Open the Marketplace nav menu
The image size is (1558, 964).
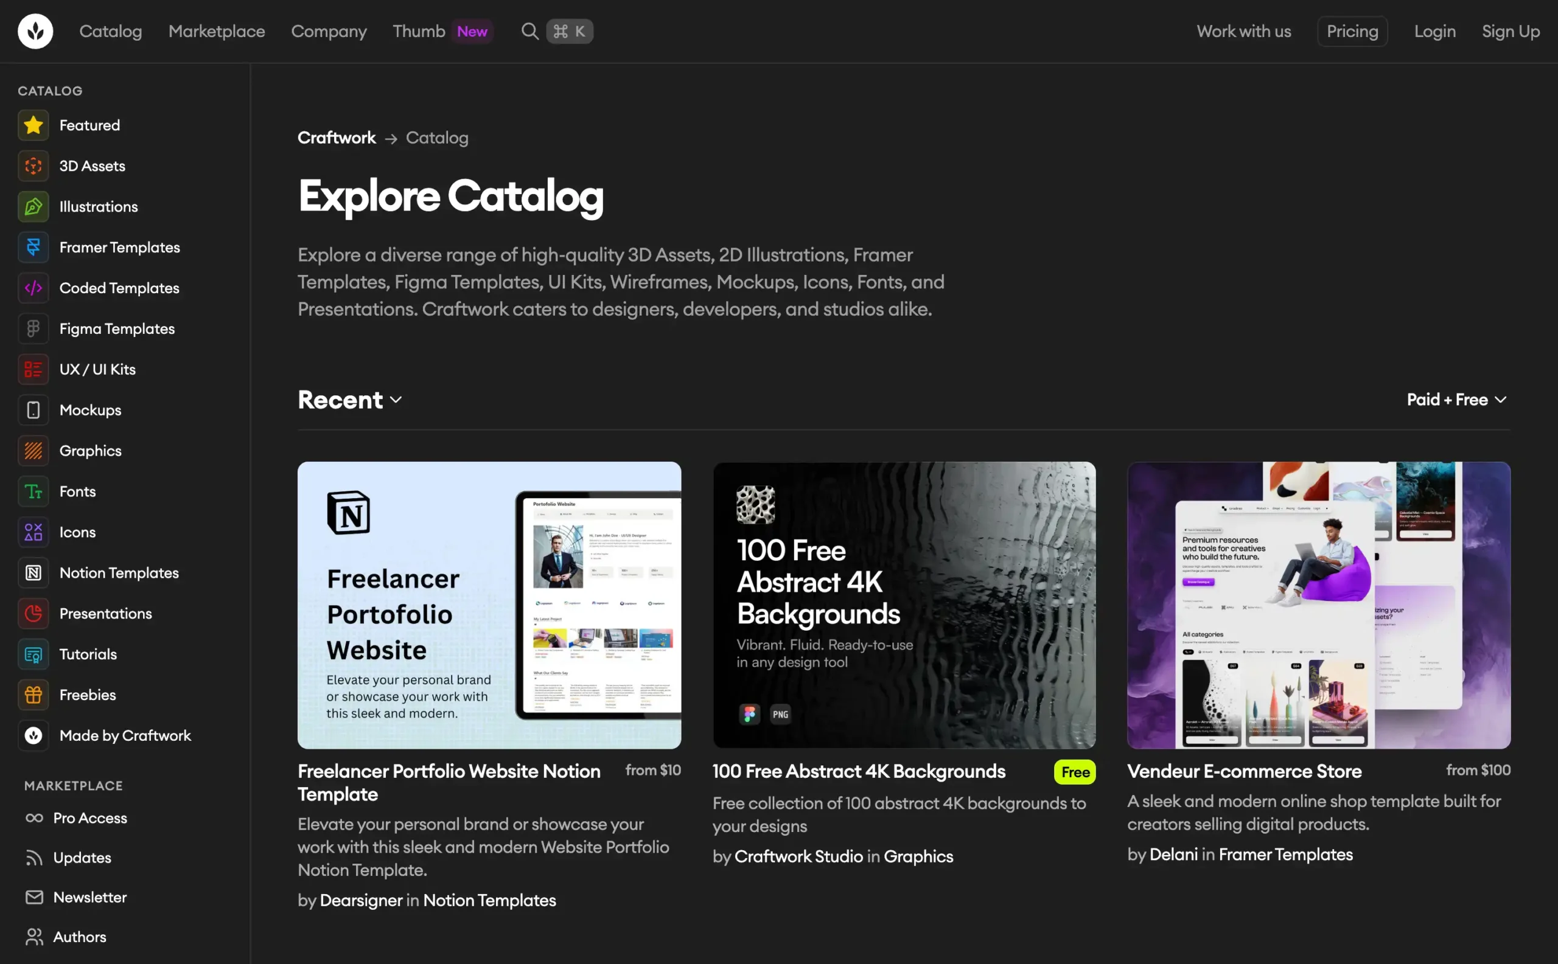coord(216,31)
